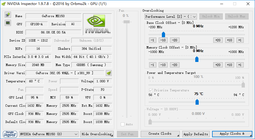Minimize the NVIDIA Inspector window
This screenshot has height=139, width=255.
coord(222,4)
